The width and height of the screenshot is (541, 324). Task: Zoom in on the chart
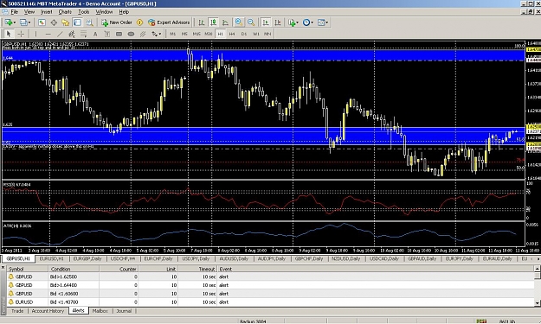[238, 22]
